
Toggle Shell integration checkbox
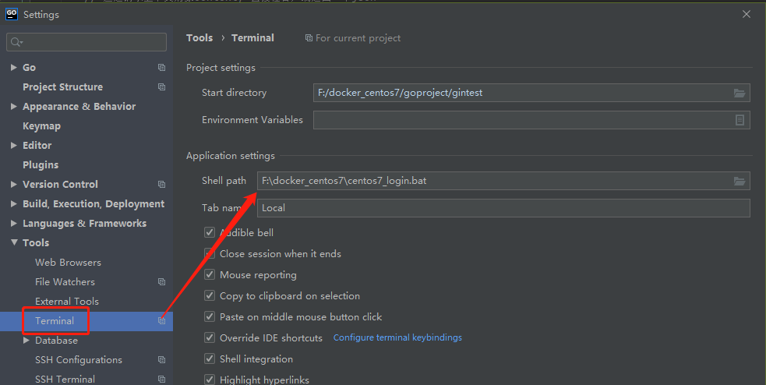click(x=210, y=359)
